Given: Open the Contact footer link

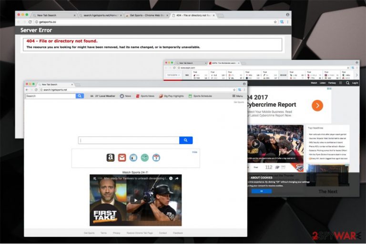Looking at the screenshot, I should click(163, 233).
